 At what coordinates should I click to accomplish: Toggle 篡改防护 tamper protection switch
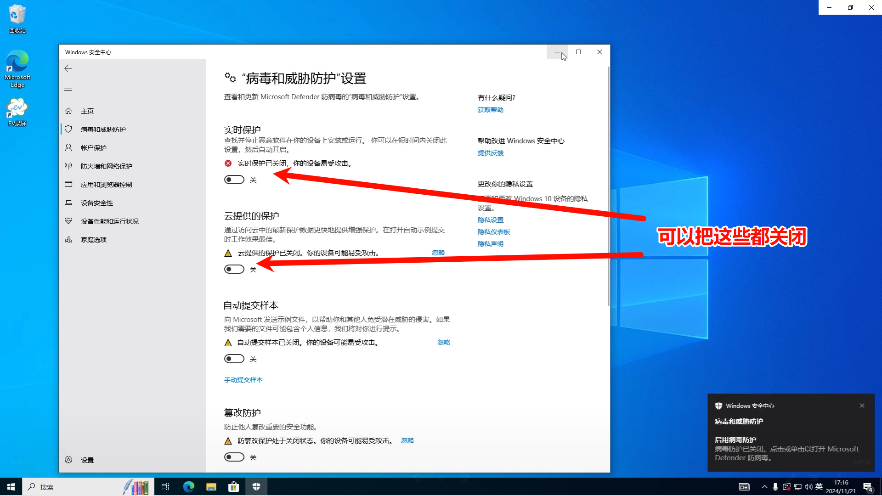click(x=234, y=457)
